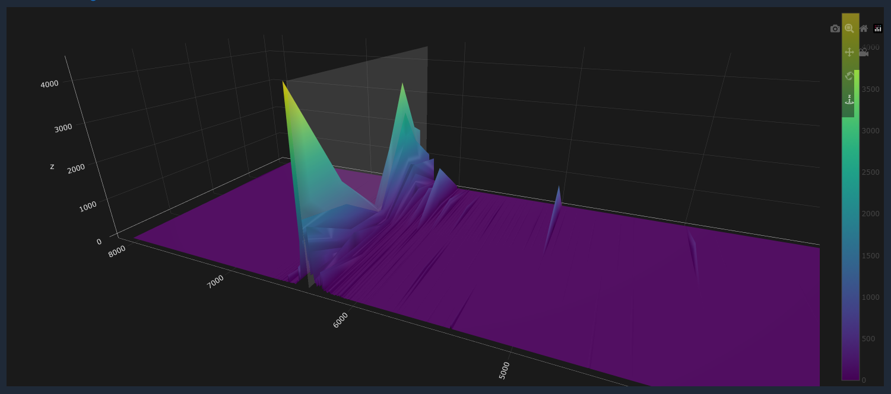The width and height of the screenshot is (891, 394).
Task: Select the isolated spike mid-surface
Action: coord(558,190)
